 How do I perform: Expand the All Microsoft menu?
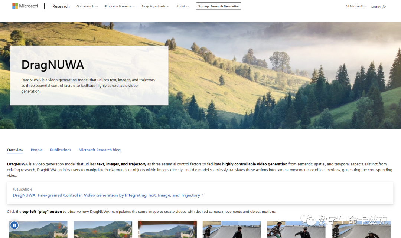[356, 6]
